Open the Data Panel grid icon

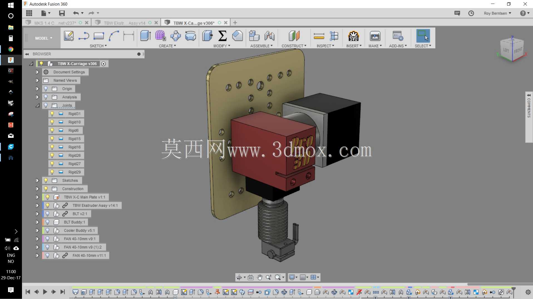(29, 13)
